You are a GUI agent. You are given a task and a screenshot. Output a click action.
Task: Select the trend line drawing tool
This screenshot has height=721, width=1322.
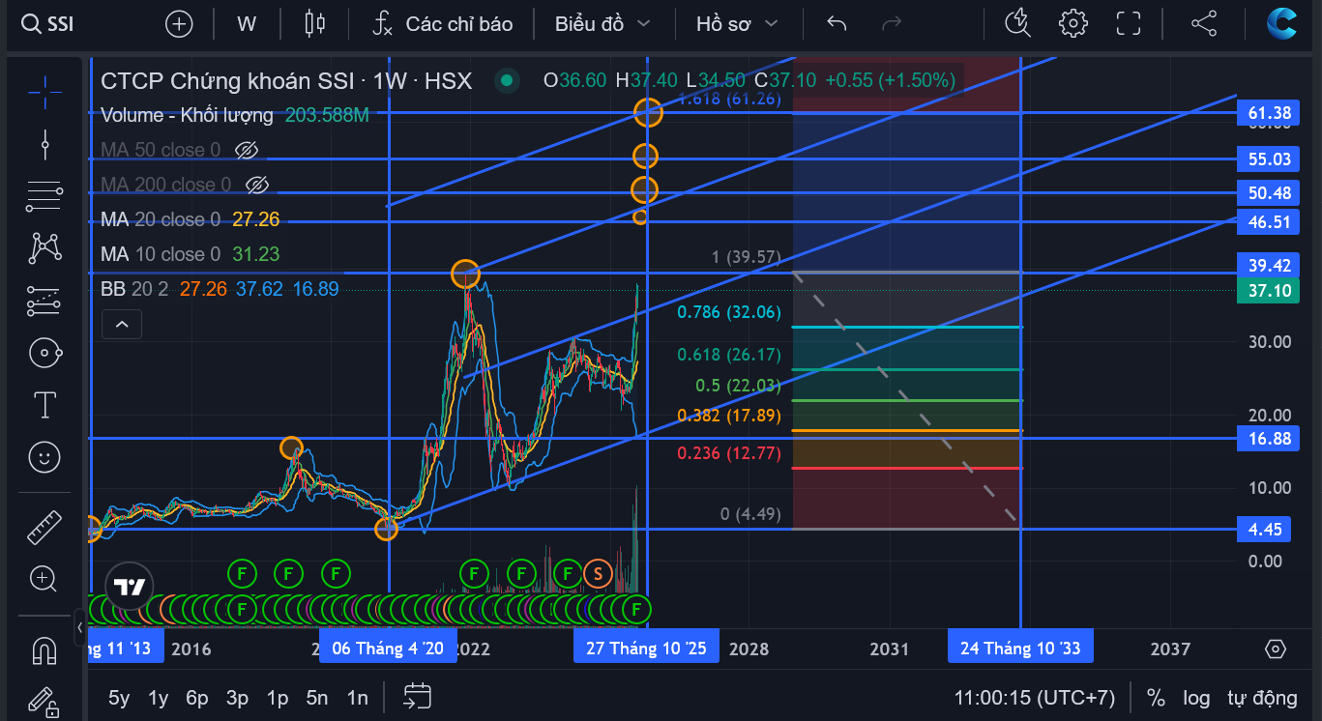pos(44,144)
